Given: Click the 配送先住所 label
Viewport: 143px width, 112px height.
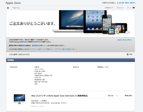Looking at the screenshot, I should tap(14, 67).
